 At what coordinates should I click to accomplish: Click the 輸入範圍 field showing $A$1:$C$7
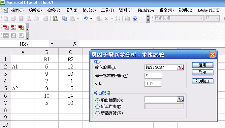[x=161, y=67]
